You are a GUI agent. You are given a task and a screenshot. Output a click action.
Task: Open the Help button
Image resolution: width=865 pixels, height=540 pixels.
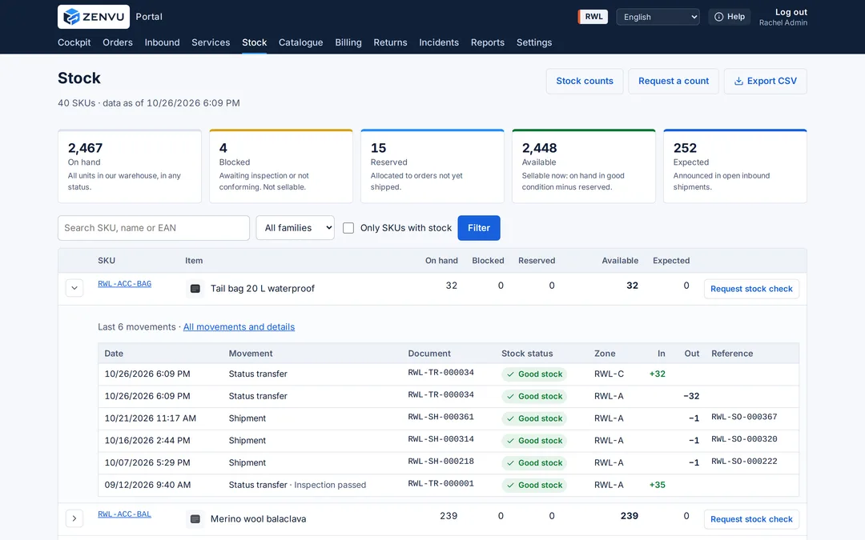coord(730,17)
